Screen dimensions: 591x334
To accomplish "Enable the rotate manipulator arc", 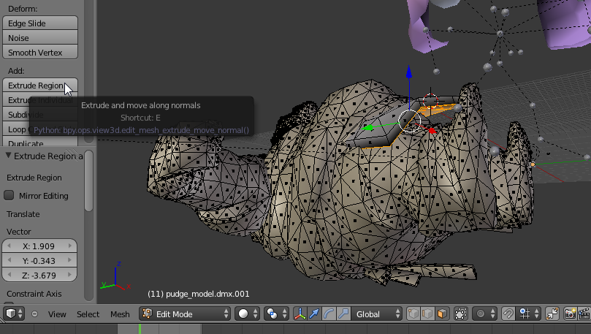I will coord(329,314).
